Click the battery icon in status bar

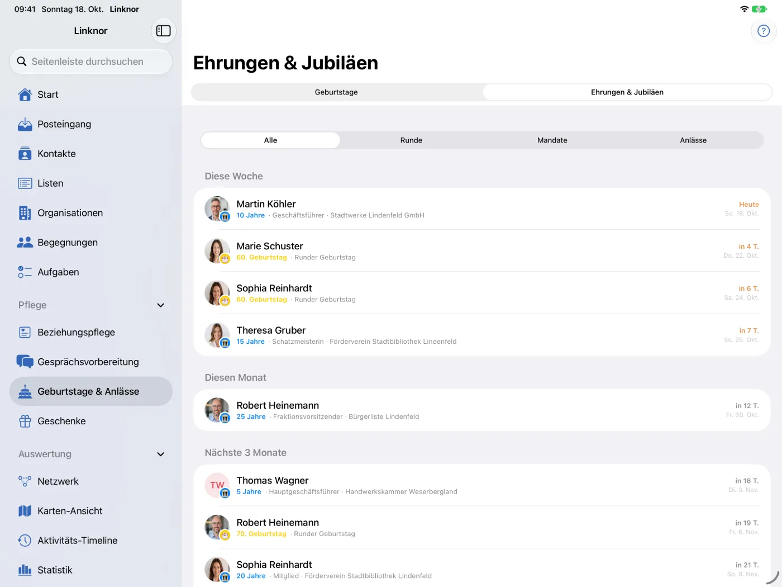760,9
